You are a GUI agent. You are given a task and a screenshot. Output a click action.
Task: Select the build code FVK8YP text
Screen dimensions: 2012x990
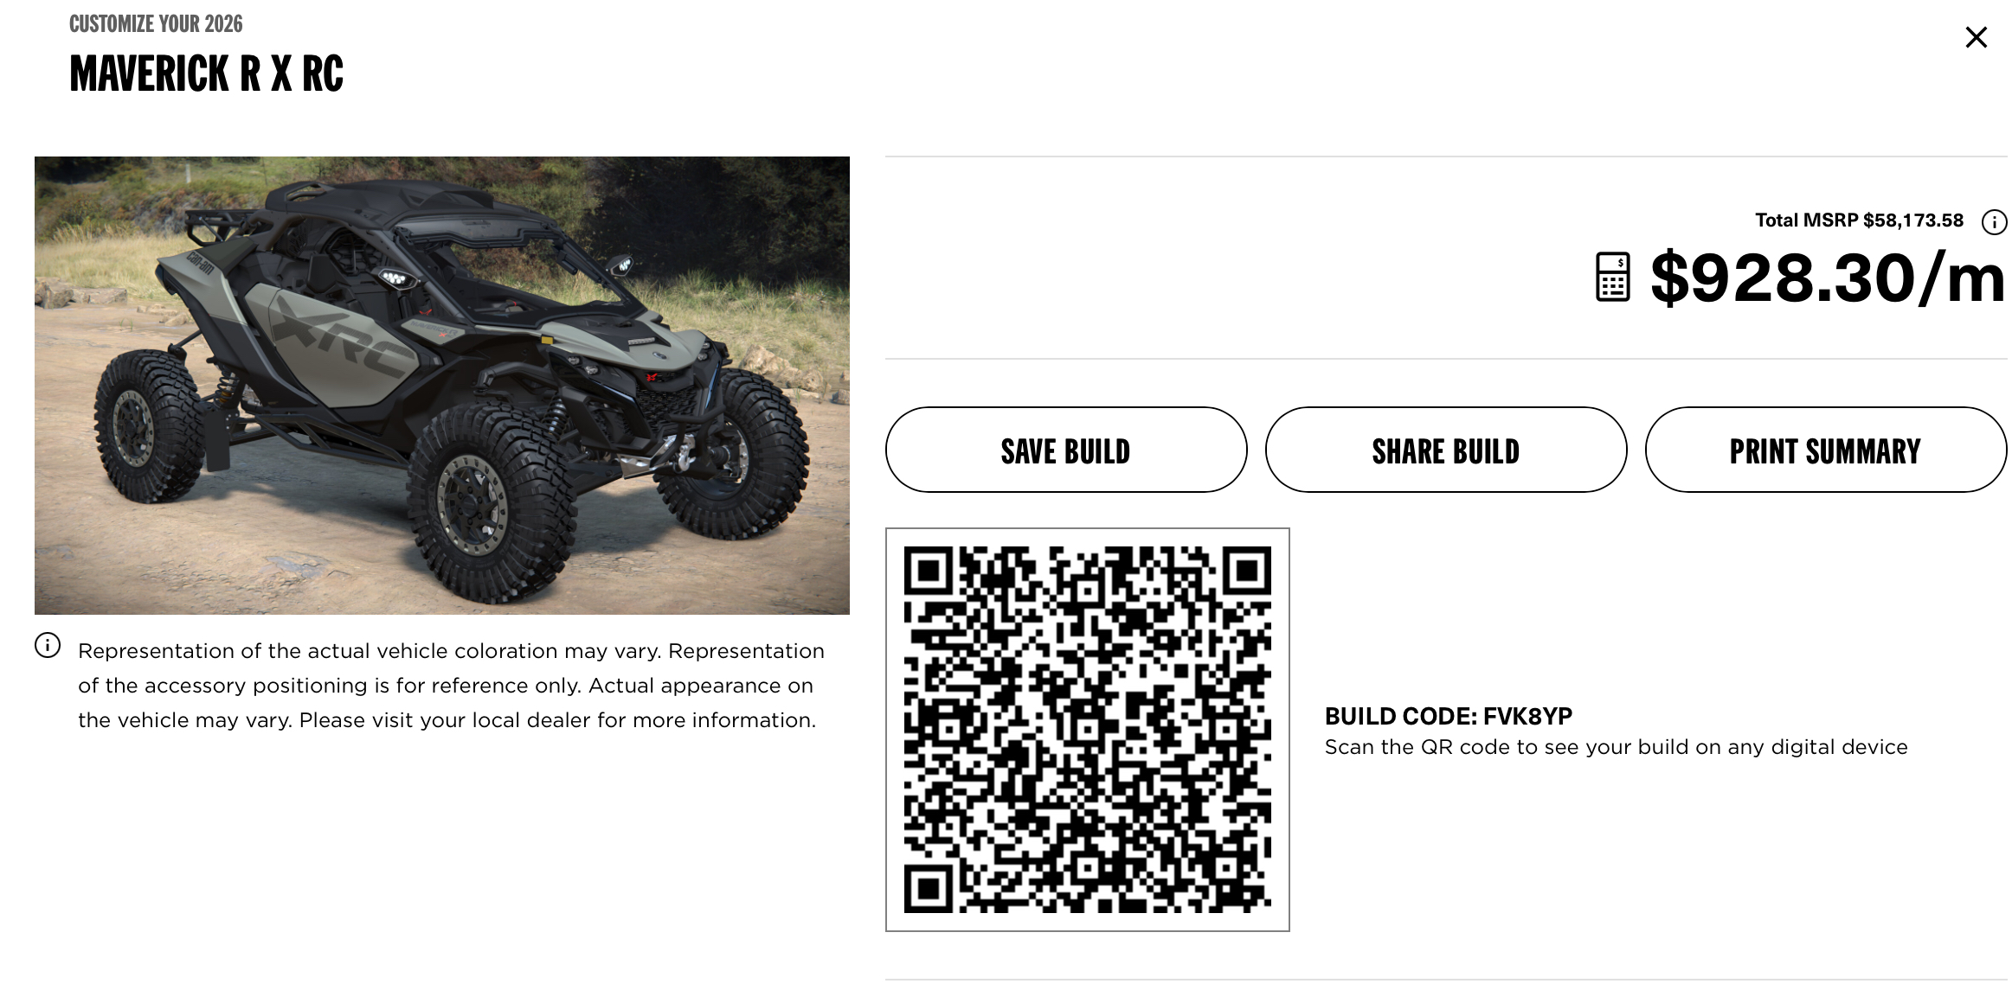[x=1449, y=716]
